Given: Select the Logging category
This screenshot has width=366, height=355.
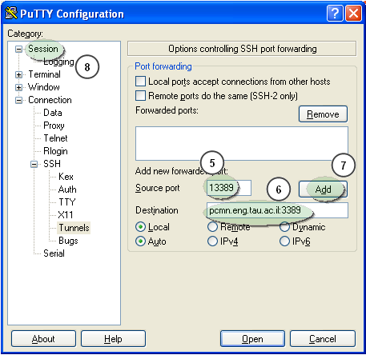Looking at the screenshot, I should tap(58, 62).
